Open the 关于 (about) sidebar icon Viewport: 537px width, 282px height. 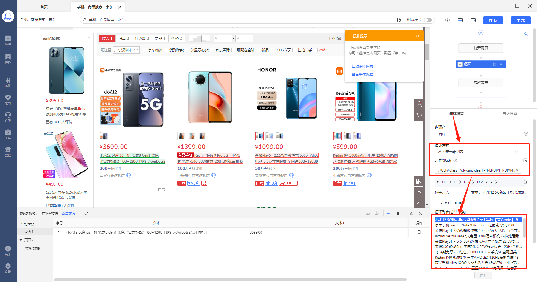[8, 251]
